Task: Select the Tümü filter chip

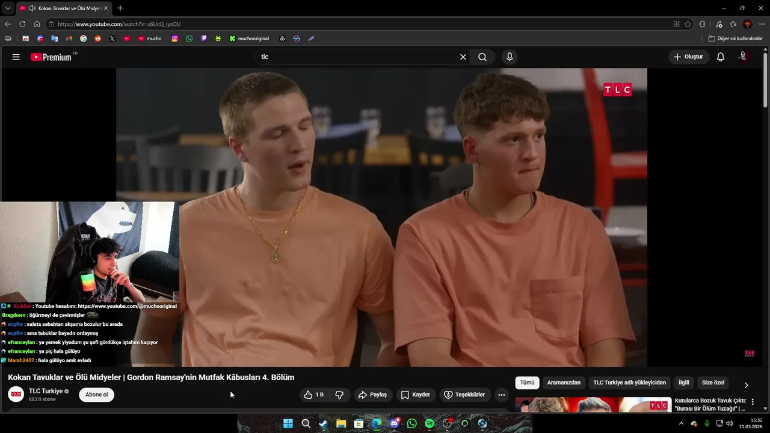Action: 528,382
